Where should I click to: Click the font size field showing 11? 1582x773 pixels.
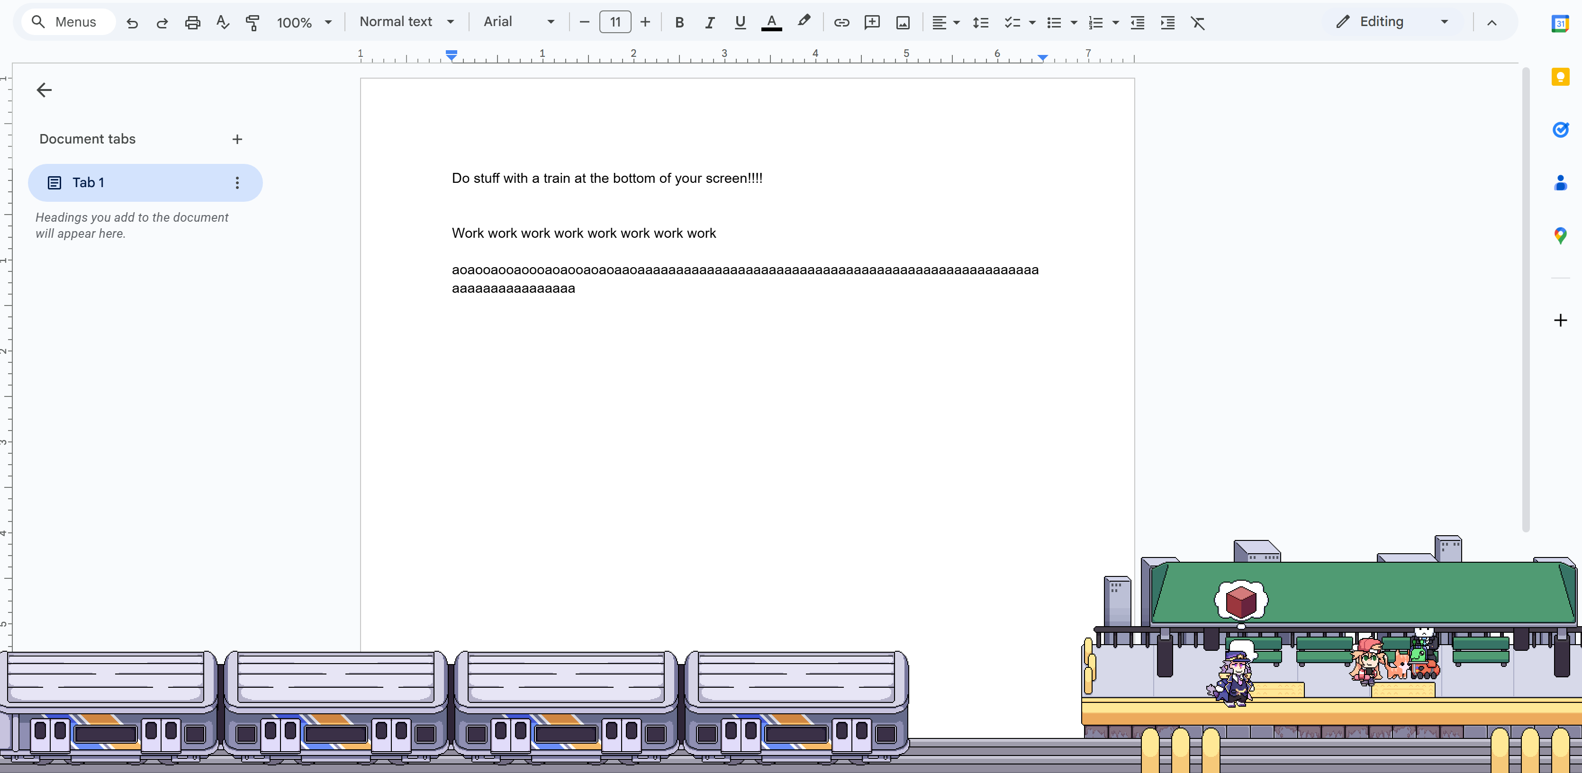[x=615, y=22]
